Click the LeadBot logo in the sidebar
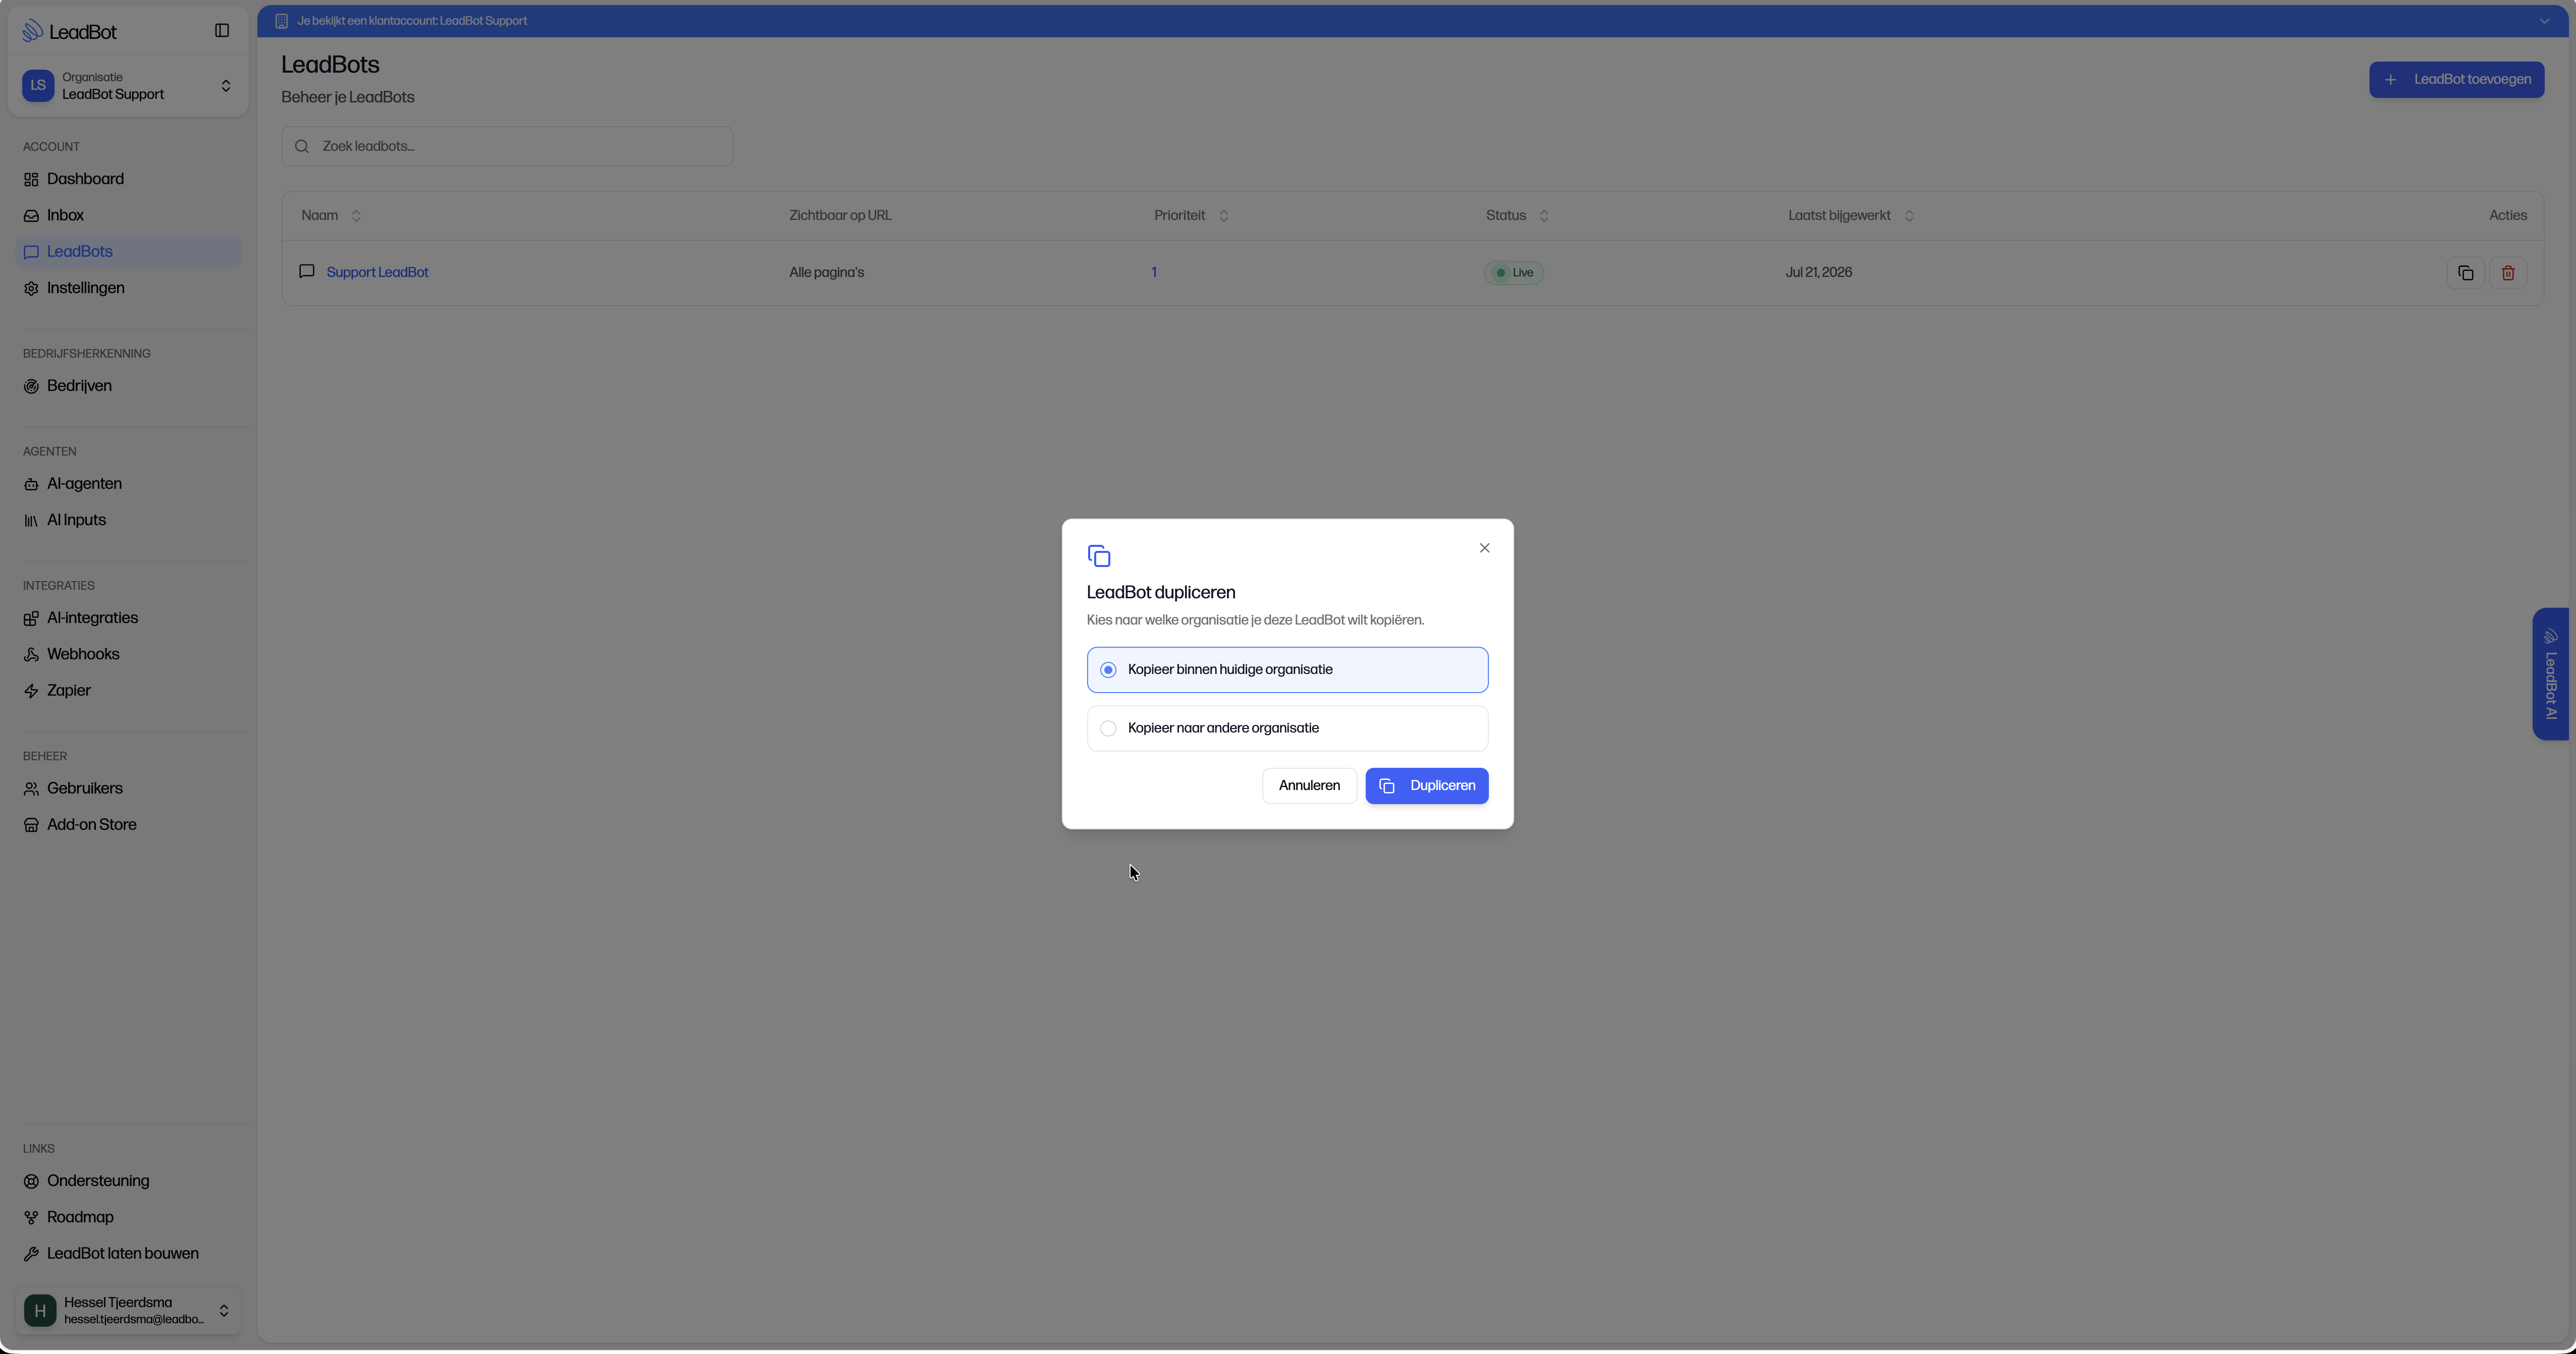The width and height of the screenshot is (2576, 1354). coord(70,32)
